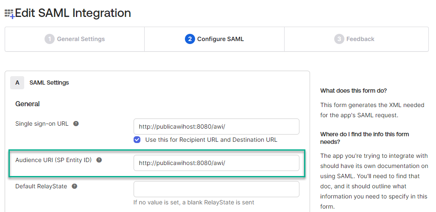Image resolution: width=436 pixels, height=212 pixels.
Task: Click the step 3 number circle
Action: tap(339, 39)
